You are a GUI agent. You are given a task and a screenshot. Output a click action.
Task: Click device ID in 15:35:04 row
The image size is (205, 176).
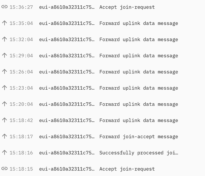(67, 23)
